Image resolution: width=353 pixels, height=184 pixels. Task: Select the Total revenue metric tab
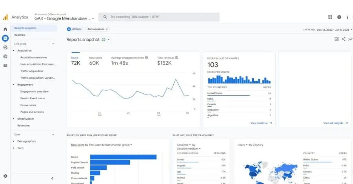click(167, 61)
